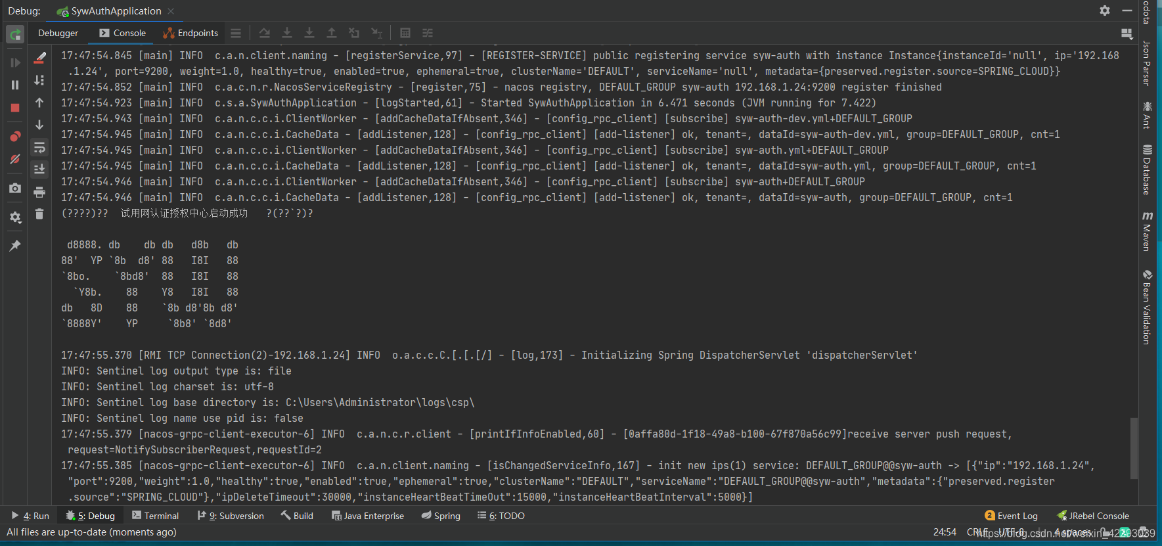Click the up arrow console navigation icon

tap(39, 102)
